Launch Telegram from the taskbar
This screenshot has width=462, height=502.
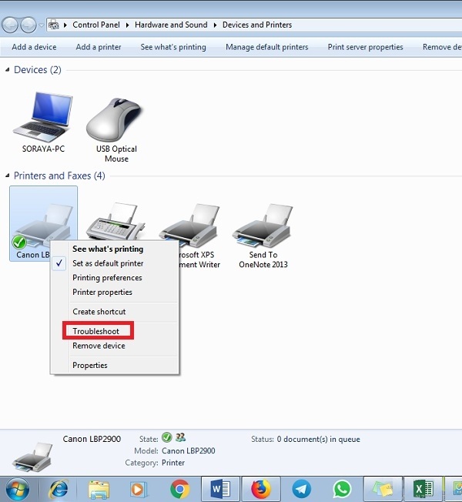tap(302, 488)
